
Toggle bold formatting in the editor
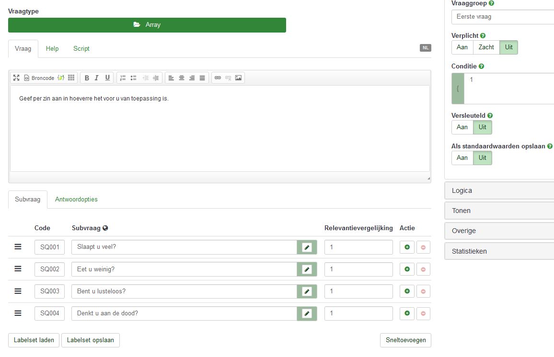pyautogui.click(x=87, y=78)
